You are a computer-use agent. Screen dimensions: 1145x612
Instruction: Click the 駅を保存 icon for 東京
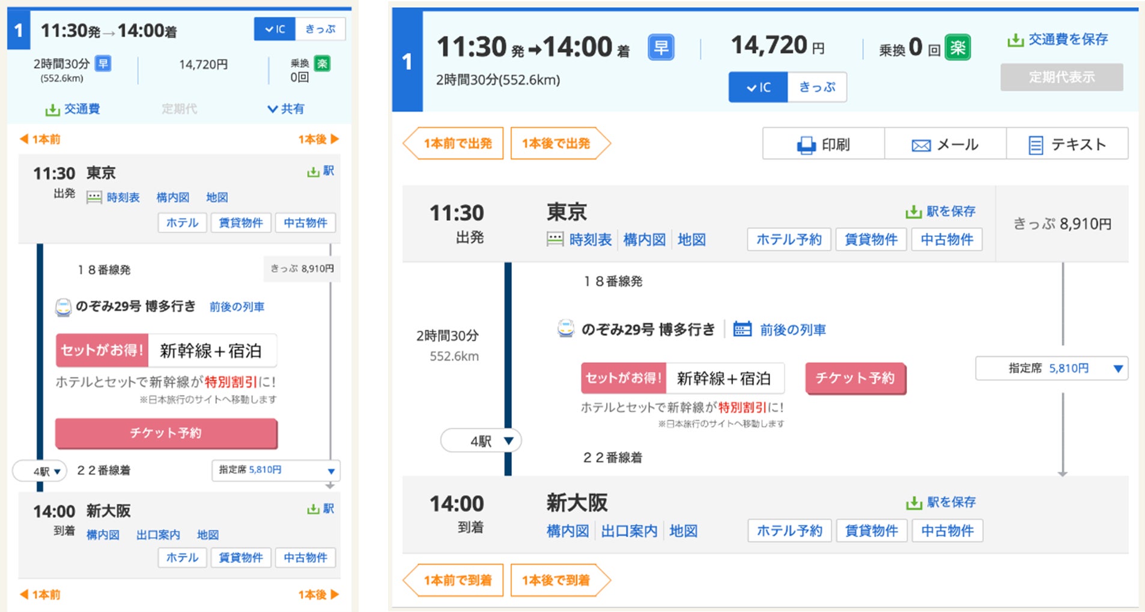pos(913,212)
